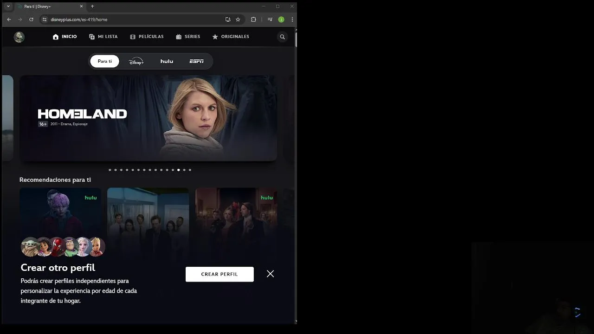This screenshot has width=594, height=334.
Task: Open a new browser tab
Action: [92, 6]
